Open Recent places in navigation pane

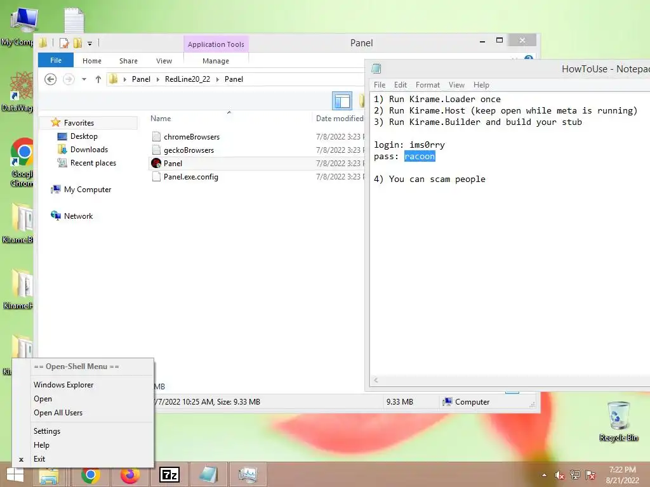coord(93,163)
